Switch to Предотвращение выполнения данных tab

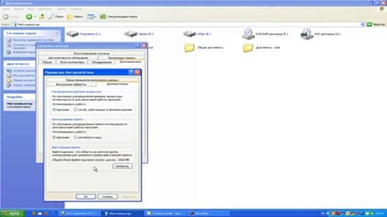(92, 80)
